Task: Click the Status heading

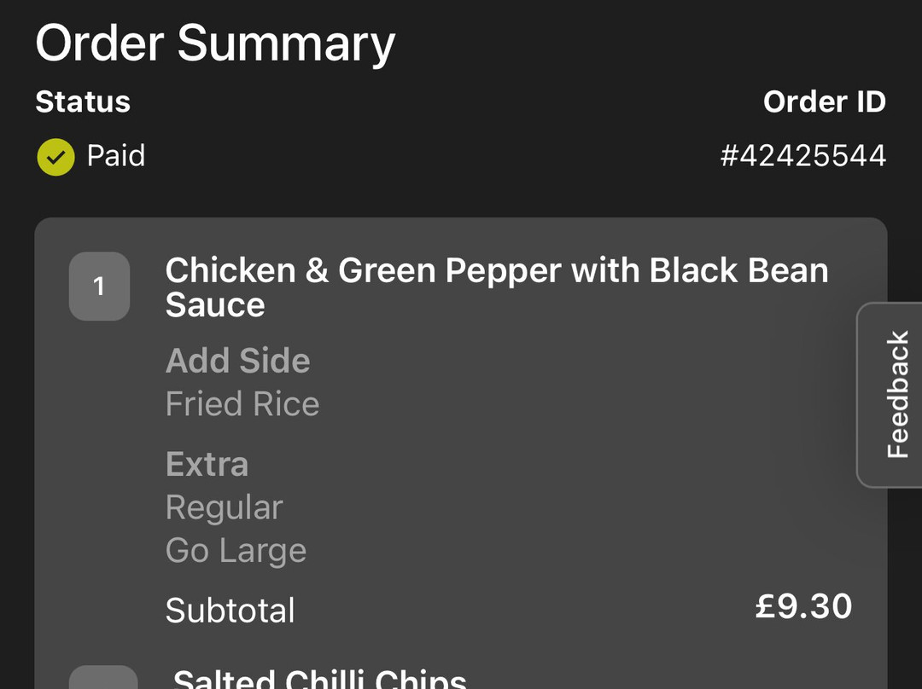Action: [83, 101]
